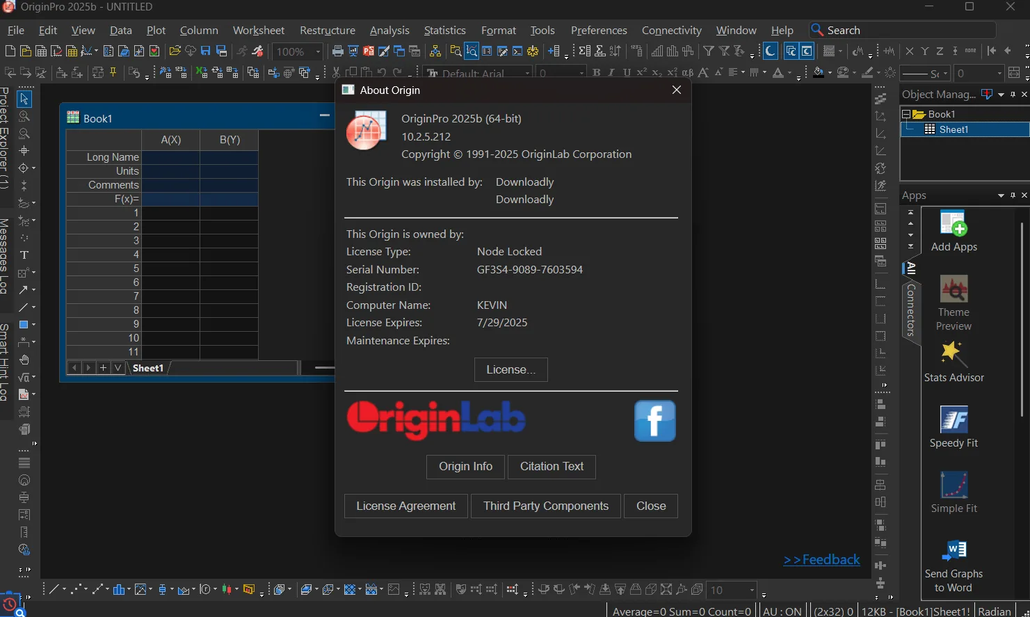1030x617 pixels.
Task: Click the Font Color 'A' swatch
Action: [778, 73]
